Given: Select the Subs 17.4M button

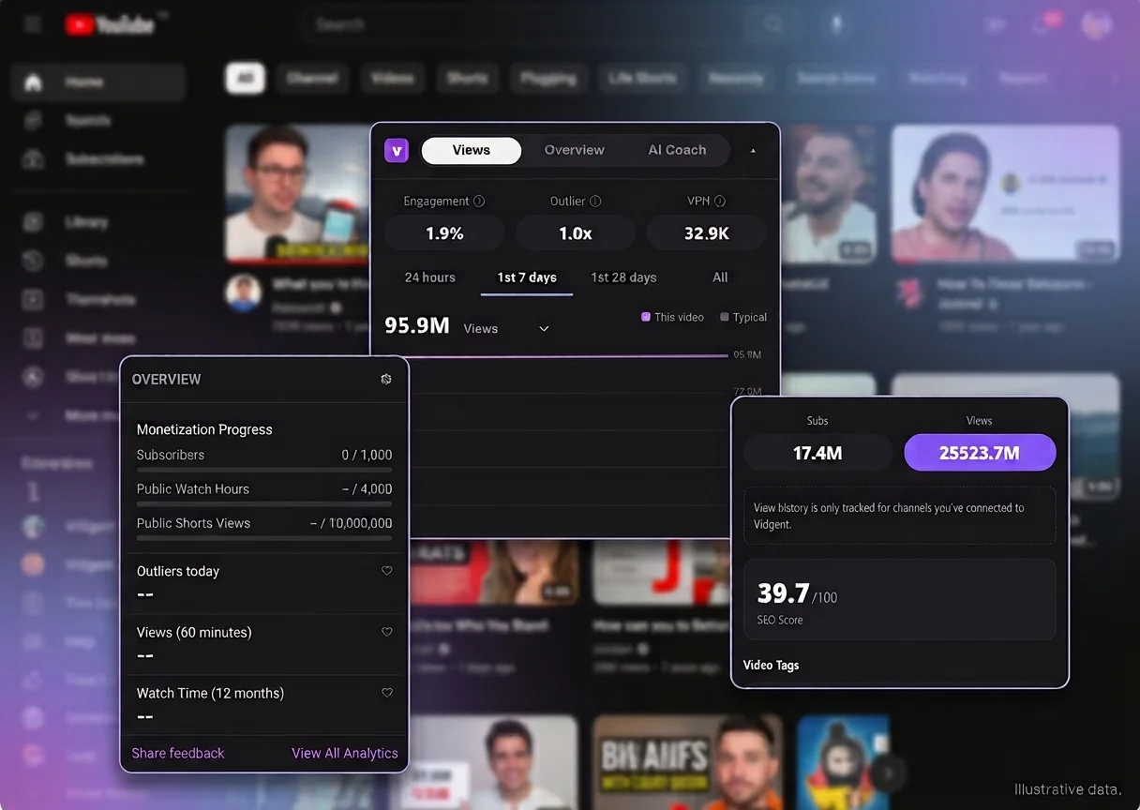Looking at the screenshot, I should click(x=817, y=453).
